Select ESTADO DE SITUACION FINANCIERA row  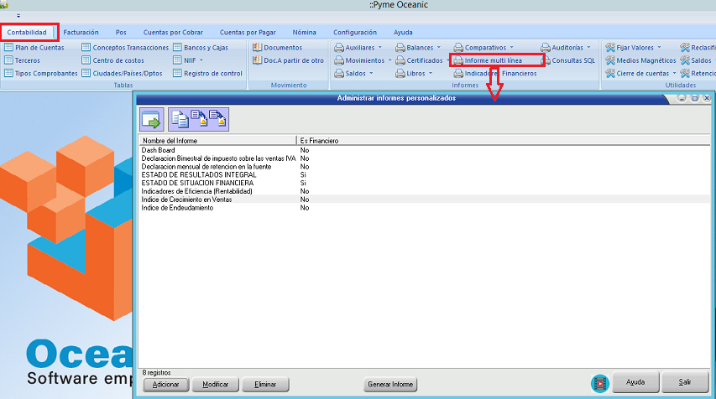point(198,183)
